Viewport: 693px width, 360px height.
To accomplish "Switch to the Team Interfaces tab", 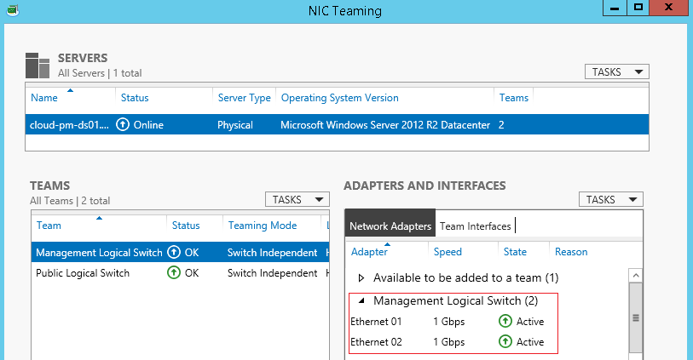I will click(475, 226).
